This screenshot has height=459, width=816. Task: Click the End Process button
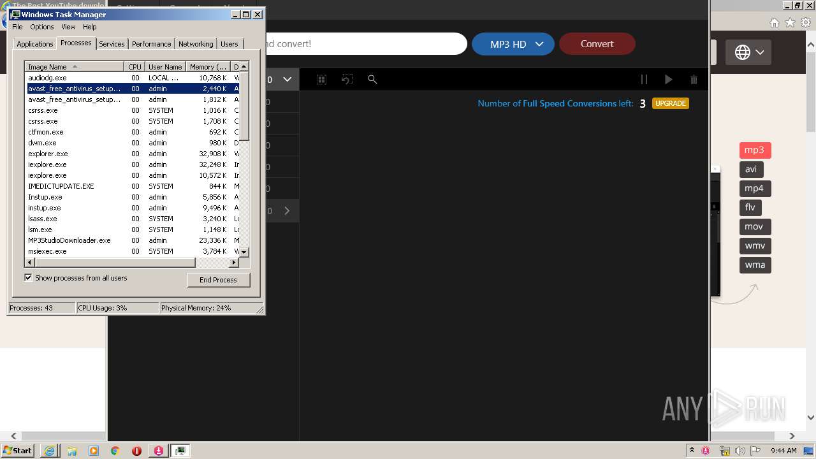pyautogui.click(x=219, y=280)
